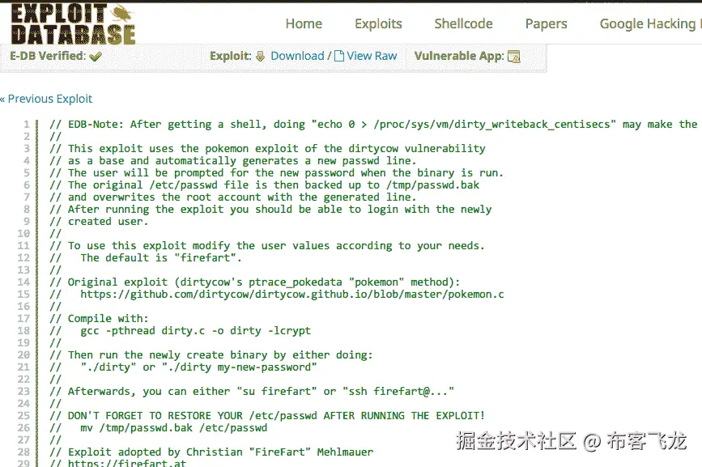
Task: Click line 'and overwrites the root account'
Action: [x=233, y=197]
